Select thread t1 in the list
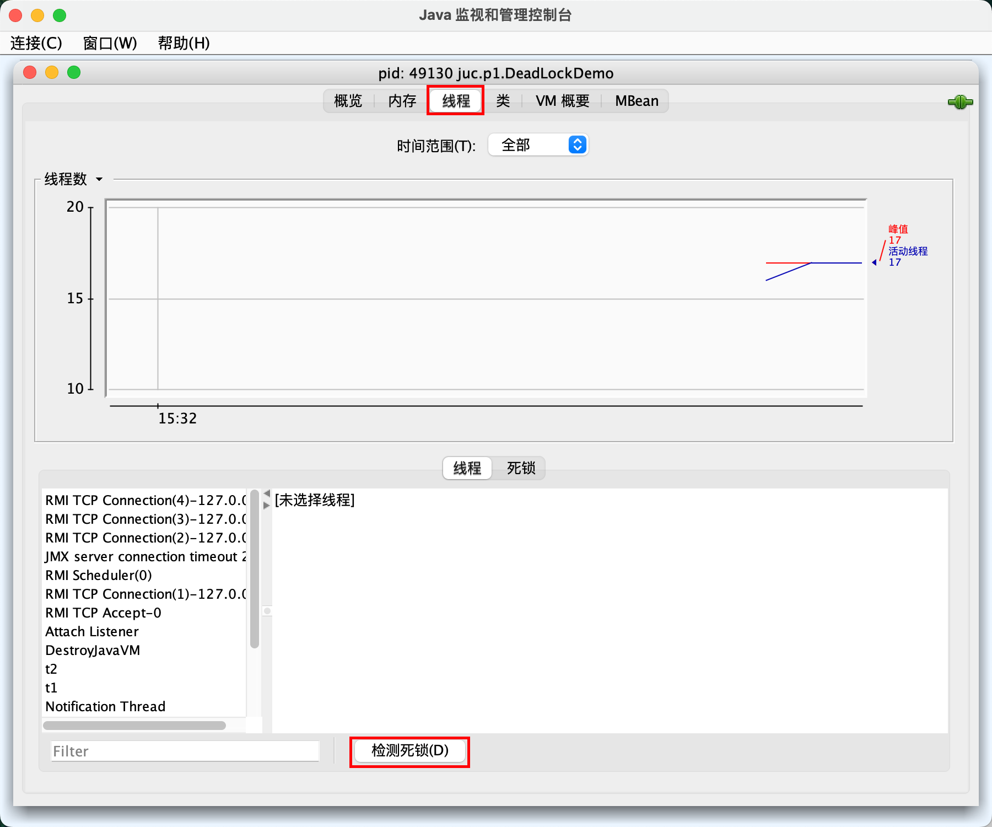 click(x=144, y=688)
